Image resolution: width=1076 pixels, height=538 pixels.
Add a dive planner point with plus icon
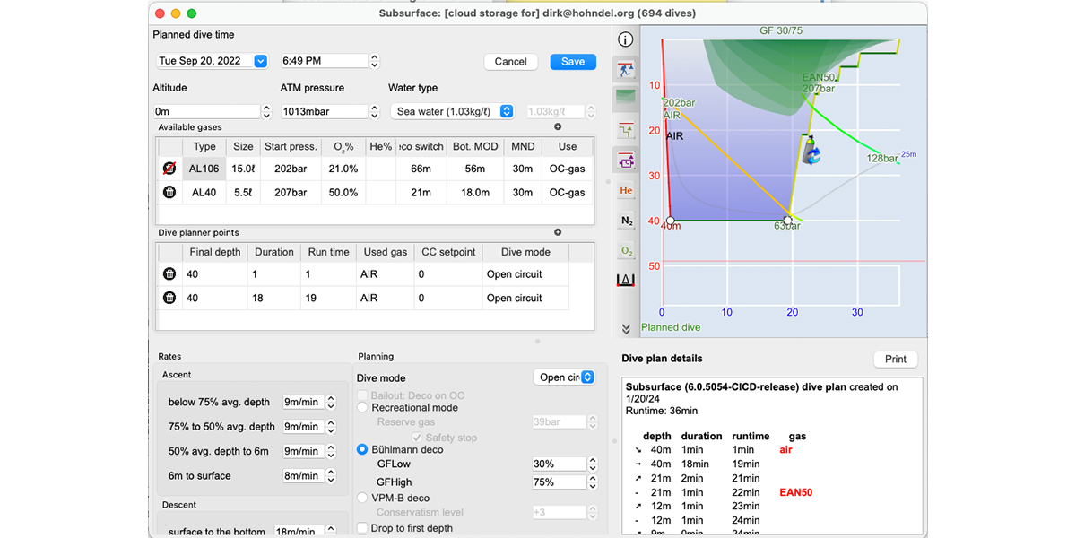558,232
